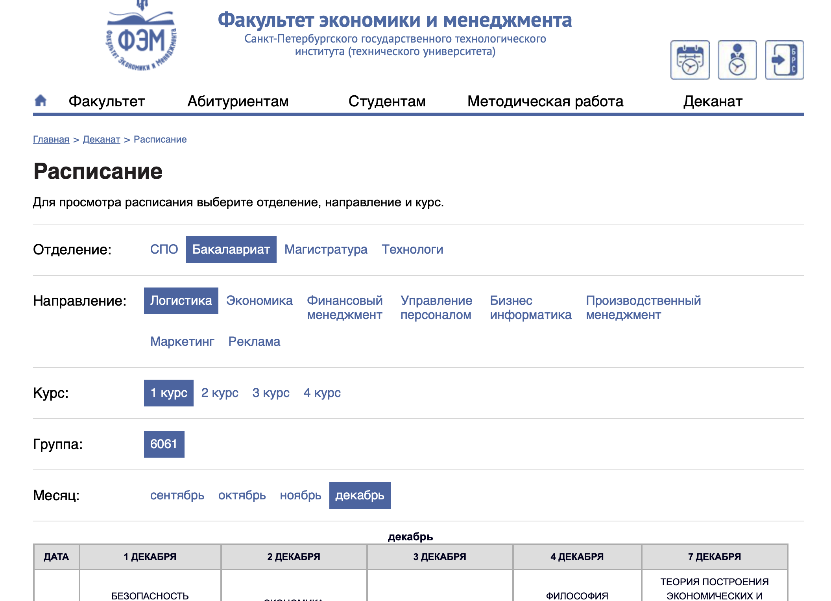
Task: Click the faculty title heading link
Action: (395, 20)
